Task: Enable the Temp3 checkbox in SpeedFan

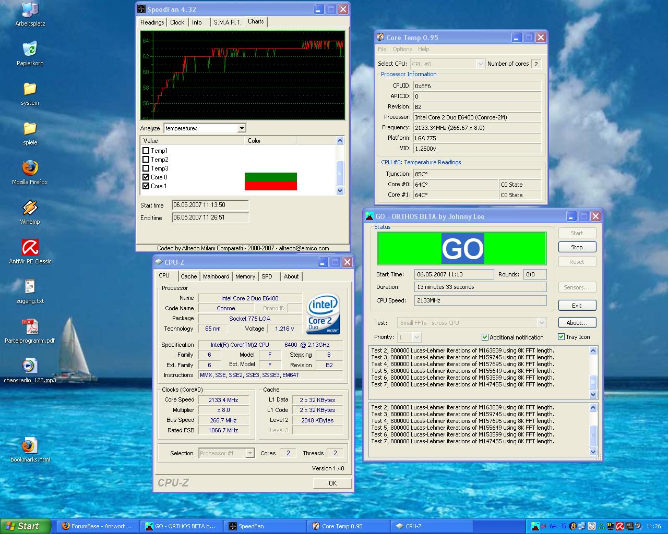Action: click(146, 168)
